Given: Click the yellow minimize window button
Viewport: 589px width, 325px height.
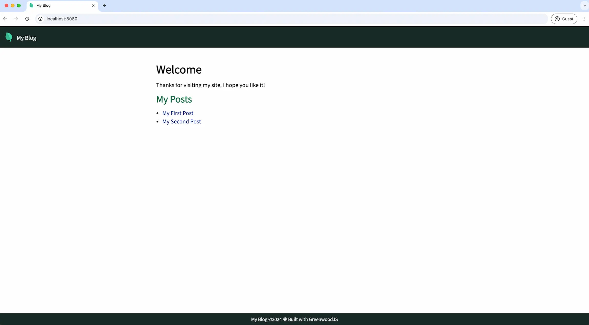Looking at the screenshot, I should pyautogui.click(x=13, y=5).
